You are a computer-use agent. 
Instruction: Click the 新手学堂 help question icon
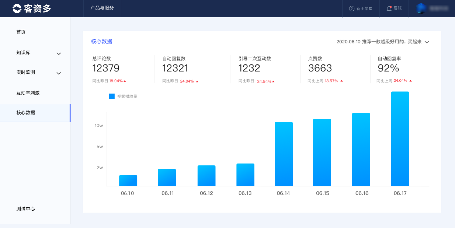pyautogui.click(x=352, y=9)
